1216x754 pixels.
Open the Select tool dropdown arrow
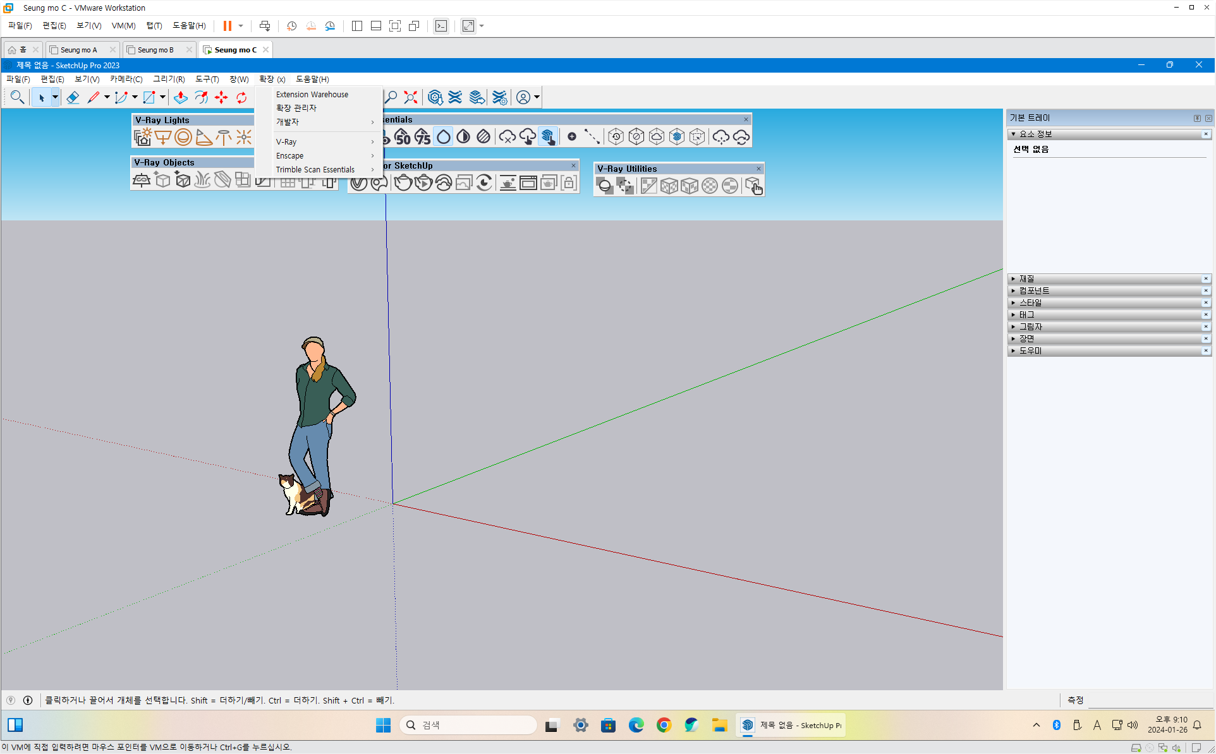point(55,97)
